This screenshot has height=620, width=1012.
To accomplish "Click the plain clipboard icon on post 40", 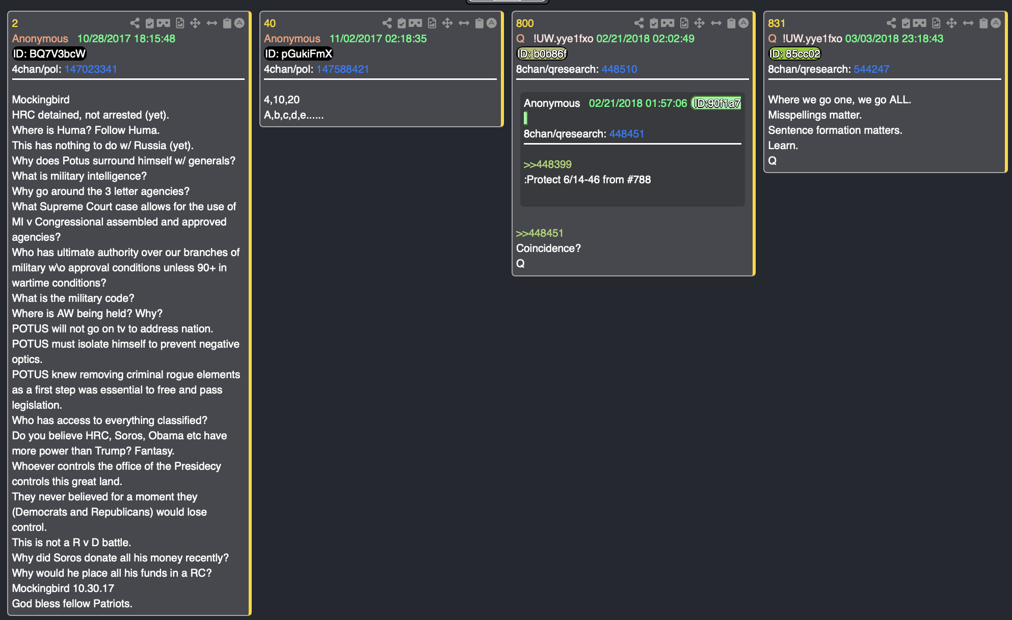I will 480,23.
